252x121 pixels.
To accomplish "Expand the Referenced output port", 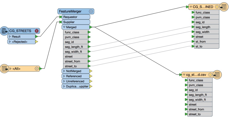I will point(64,76).
